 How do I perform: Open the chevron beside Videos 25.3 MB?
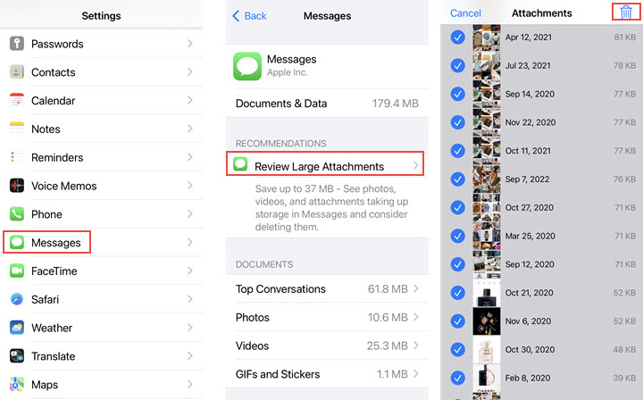click(416, 346)
